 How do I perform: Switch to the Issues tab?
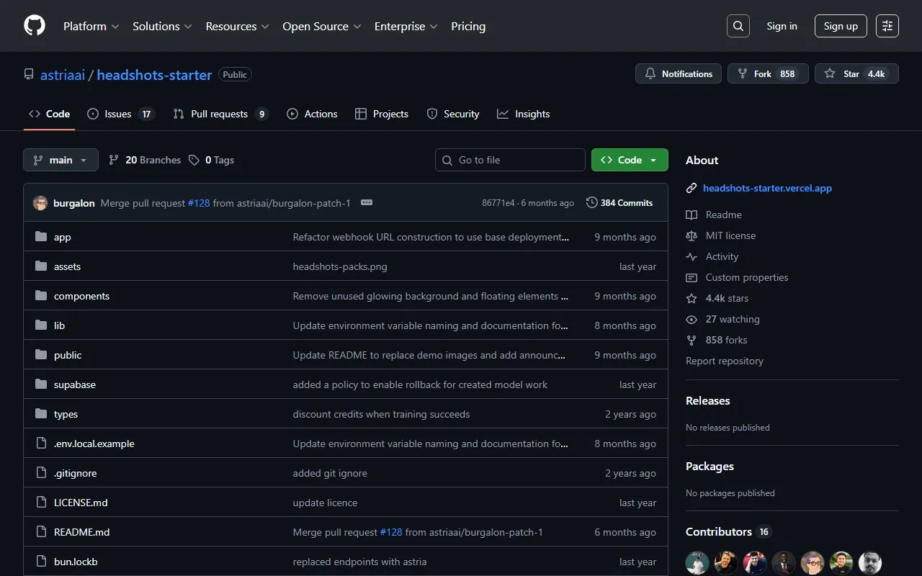[120, 114]
